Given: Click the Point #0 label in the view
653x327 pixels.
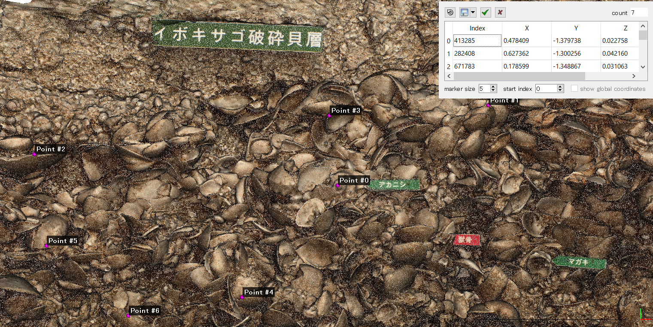Looking at the screenshot, I should click(x=353, y=180).
